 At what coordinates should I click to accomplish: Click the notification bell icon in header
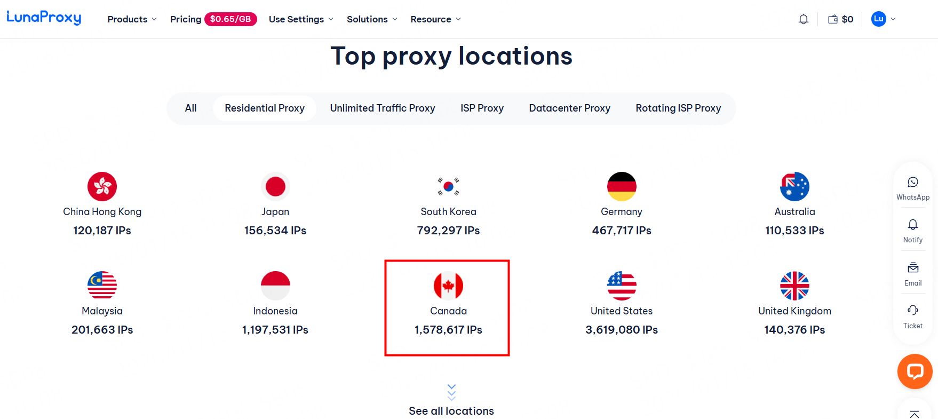803,19
